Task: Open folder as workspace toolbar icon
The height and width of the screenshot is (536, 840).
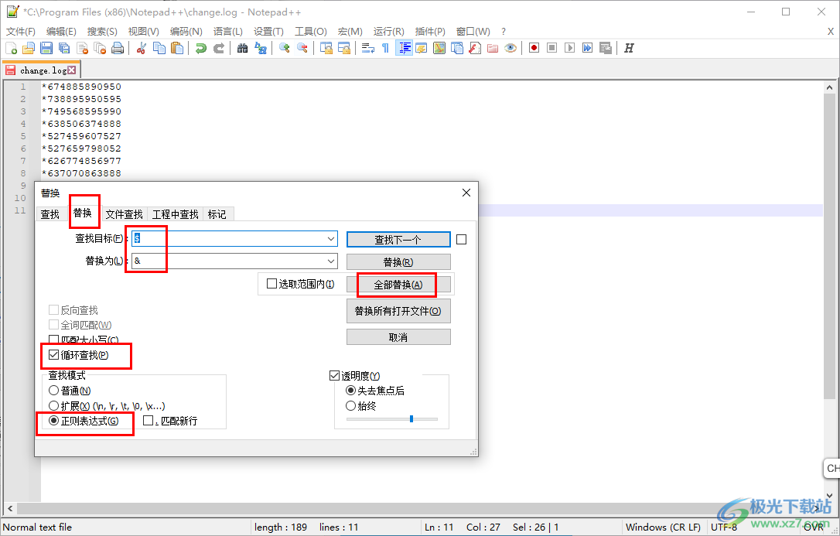Action: click(493, 48)
